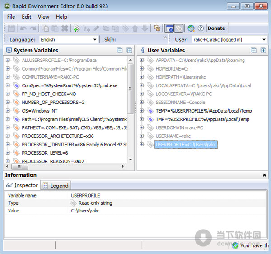Expand the ALLUSERSPROFILE tree node
This screenshot has height=254, width=271.
pos(8,60)
